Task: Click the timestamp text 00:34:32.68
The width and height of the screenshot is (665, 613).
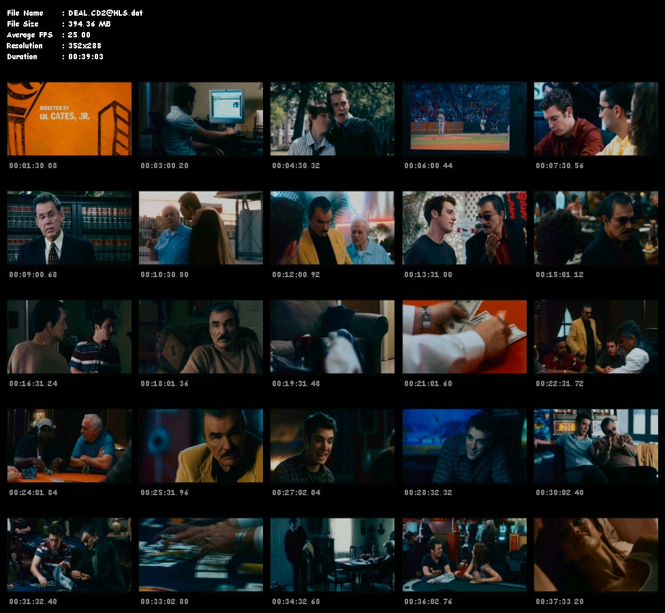Action: [296, 601]
